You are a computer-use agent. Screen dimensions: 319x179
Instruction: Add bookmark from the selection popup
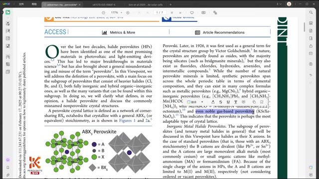[x=262, y=102]
